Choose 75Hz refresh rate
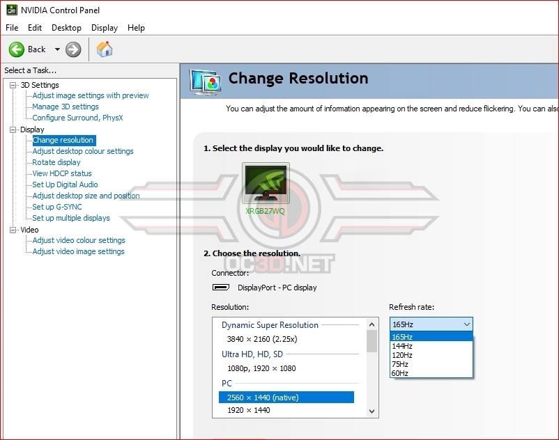559x440 pixels. [431, 364]
